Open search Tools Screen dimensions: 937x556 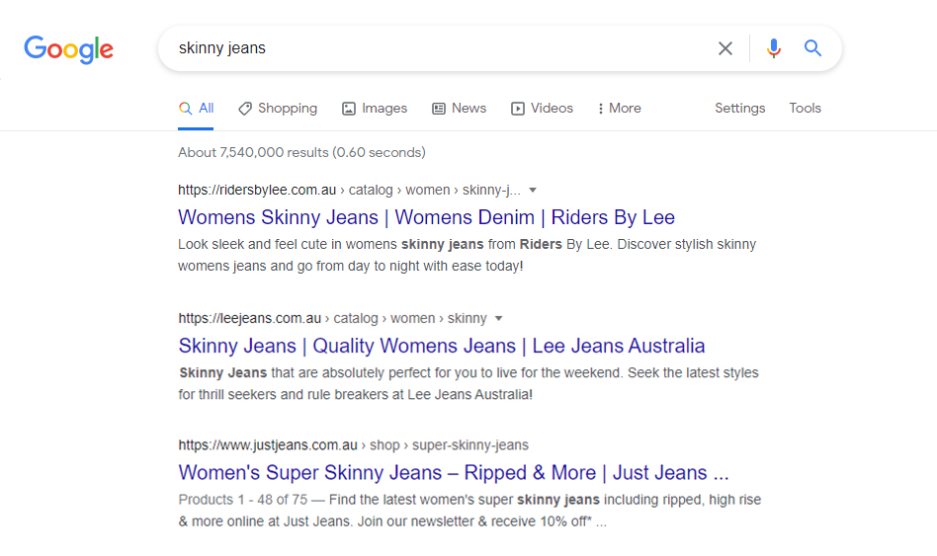point(805,108)
